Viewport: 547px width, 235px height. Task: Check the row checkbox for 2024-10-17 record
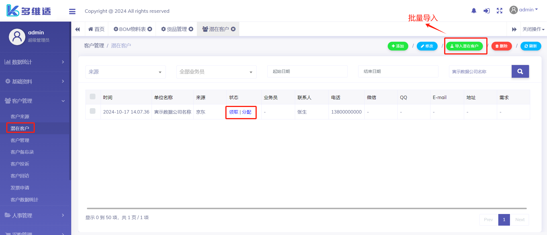tap(93, 111)
